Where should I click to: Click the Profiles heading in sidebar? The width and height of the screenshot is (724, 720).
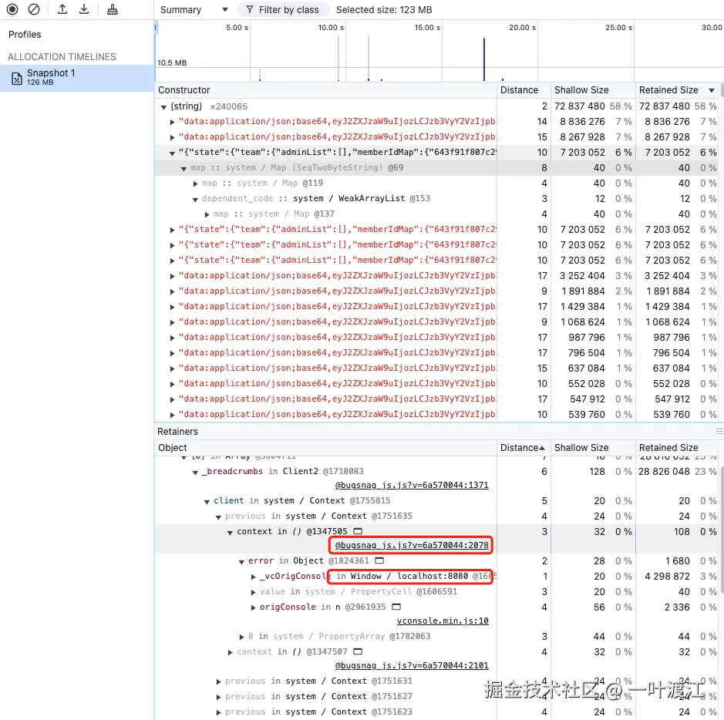[25, 35]
